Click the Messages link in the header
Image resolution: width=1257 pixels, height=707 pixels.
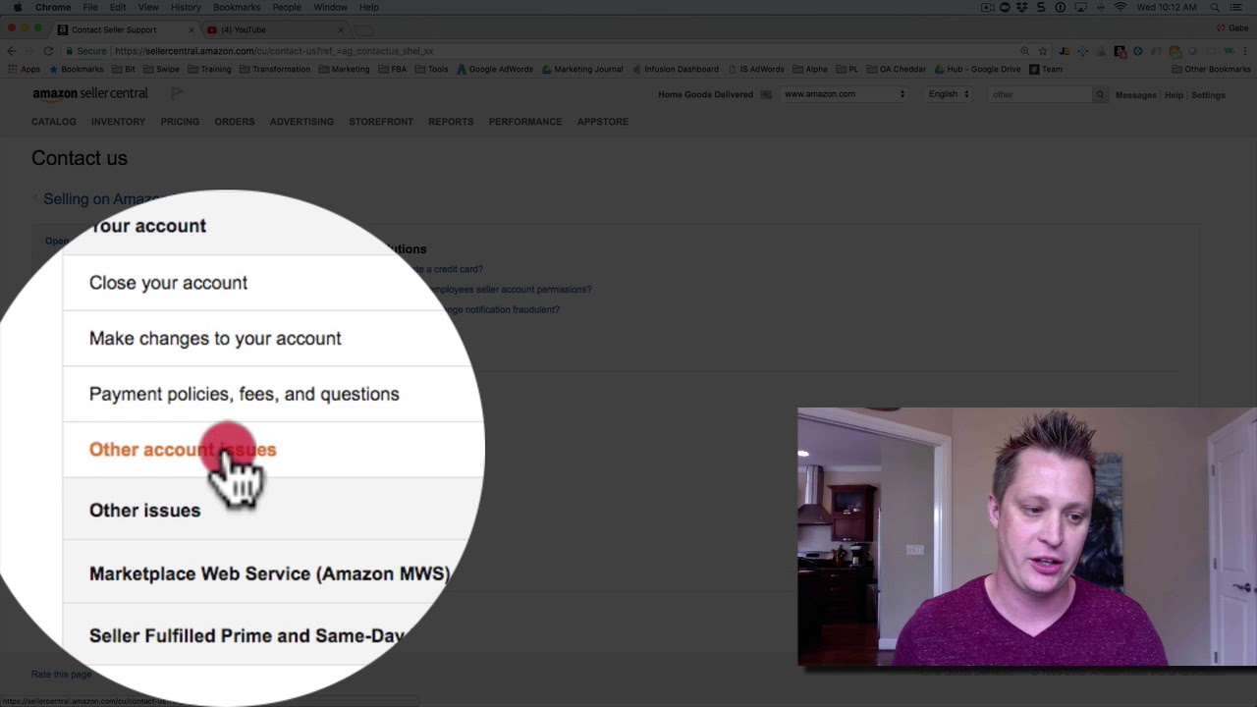[1135, 95]
